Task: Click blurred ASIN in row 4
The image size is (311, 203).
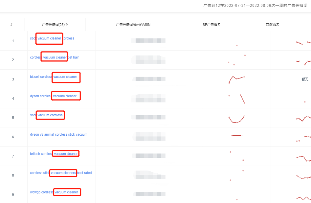Action: pos(148,98)
